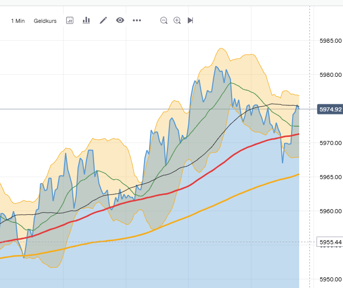343x288 pixels.
Task: Click the 5960.00 price axis label
Action: (330, 212)
